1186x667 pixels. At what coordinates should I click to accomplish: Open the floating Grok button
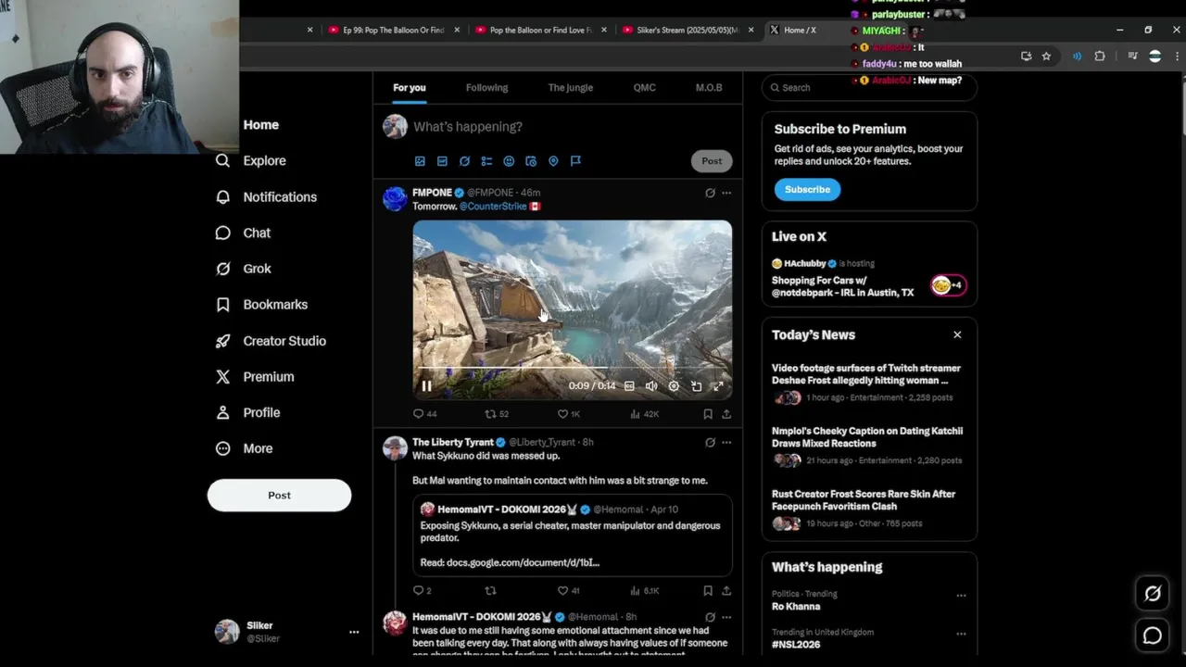[1153, 594]
